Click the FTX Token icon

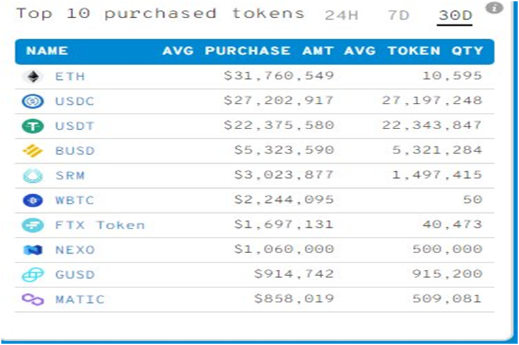click(x=32, y=225)
